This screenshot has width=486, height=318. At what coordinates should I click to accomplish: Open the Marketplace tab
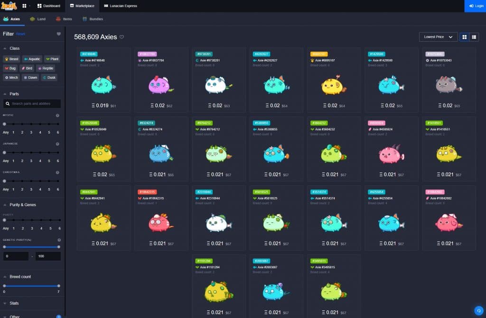pos(82,6)
